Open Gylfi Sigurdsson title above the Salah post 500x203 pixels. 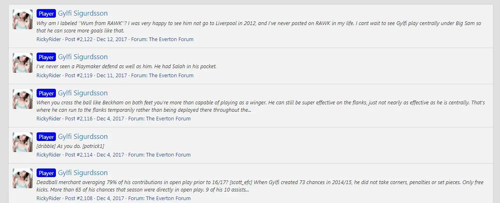coord(83,57)
